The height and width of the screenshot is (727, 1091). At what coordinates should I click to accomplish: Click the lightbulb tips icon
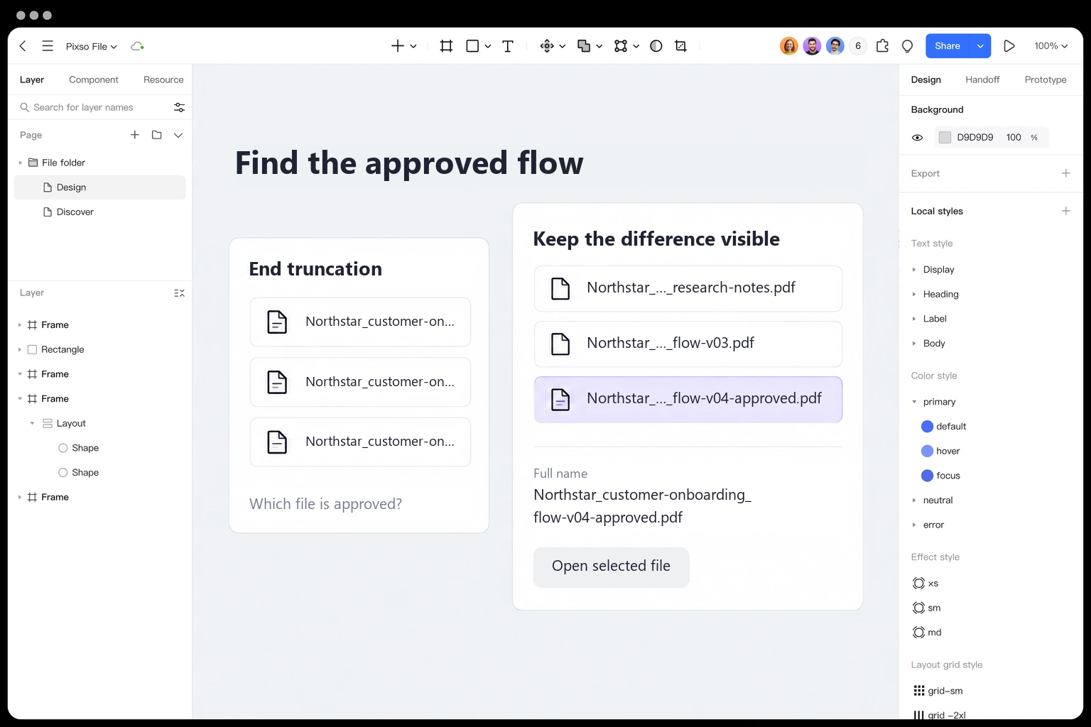[907, 46]
